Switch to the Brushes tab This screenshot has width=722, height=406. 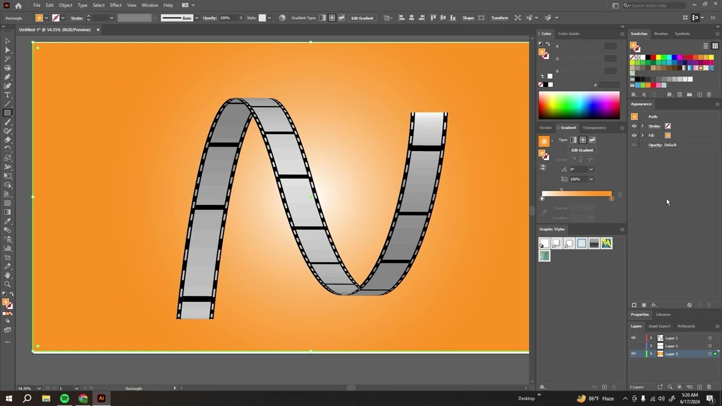tap(661, 33)
